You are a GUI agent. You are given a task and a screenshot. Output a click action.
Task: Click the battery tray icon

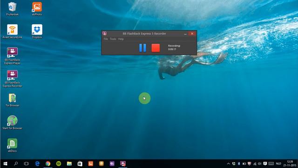click(x=244, y=164)
